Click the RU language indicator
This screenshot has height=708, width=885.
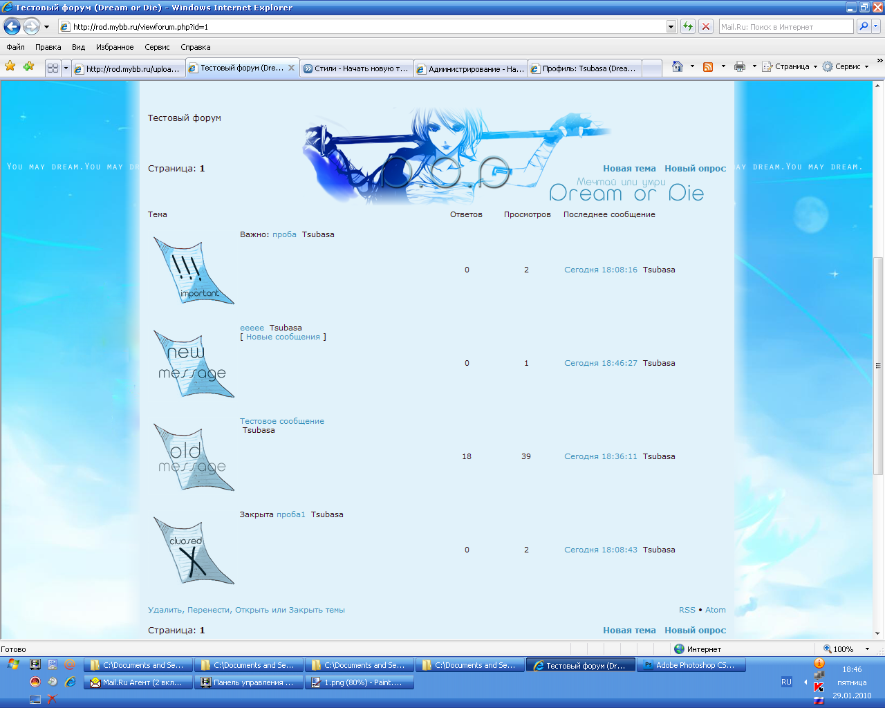click(x=786, y=682)
